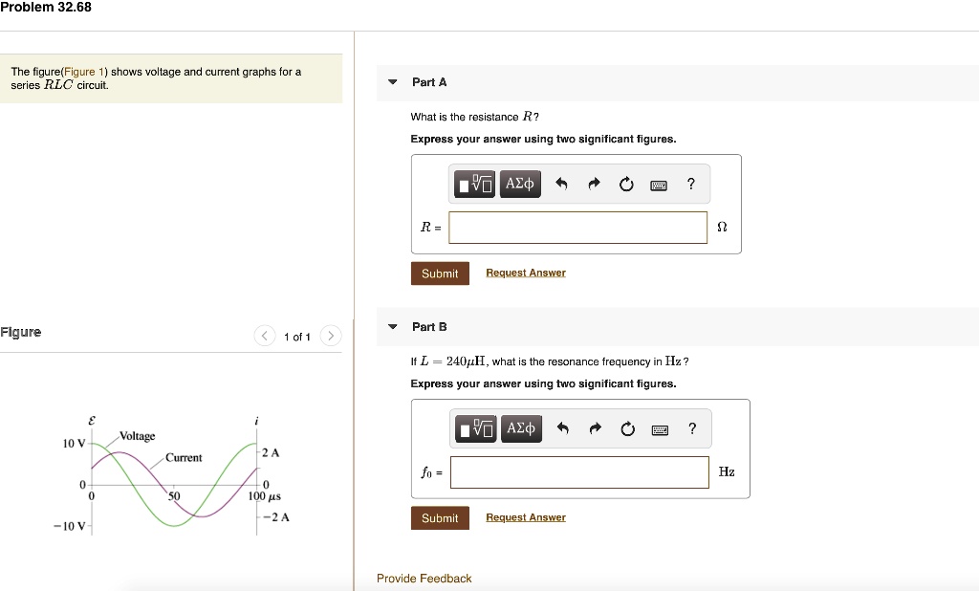Click the previous figure arrow beside 1 of 1
The image size is (979, 591).
[264, 336]
